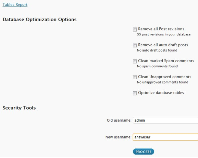Click the 'Clean Unapproved comments' label text
198x158 pixels.
(x=165, y=77)
